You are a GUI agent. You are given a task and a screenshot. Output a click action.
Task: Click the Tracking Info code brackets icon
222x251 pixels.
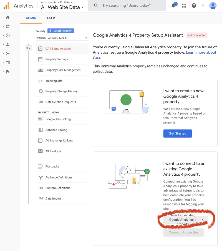pyautogui.click(x=41, y=81)
